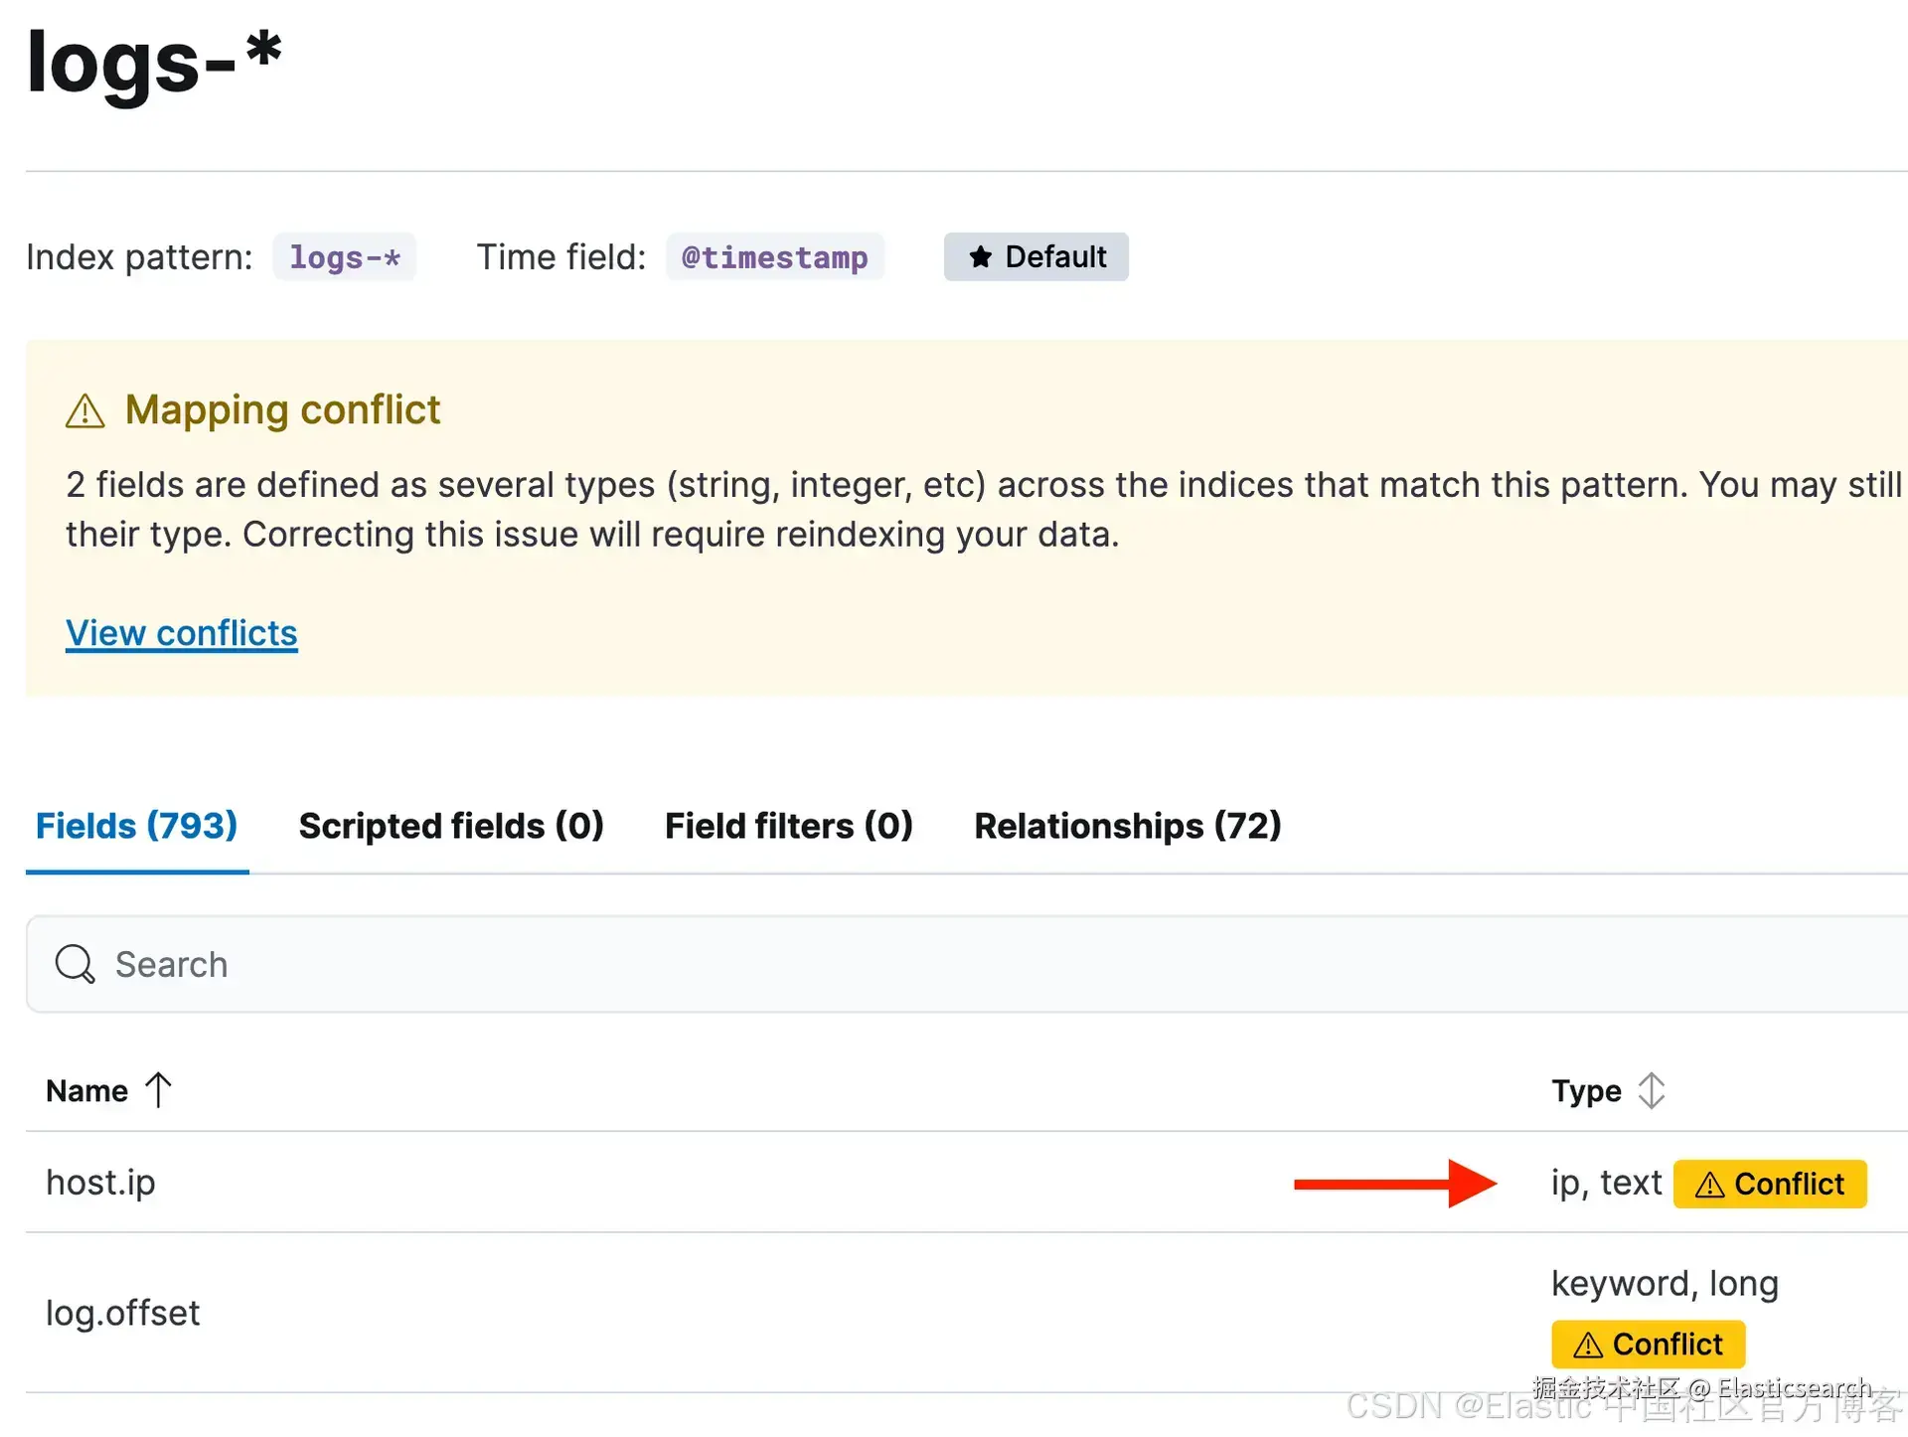The width and height of the screenshot is (1908, 1437).
Task: Sort the table by Type column header
Action: (x=1586, y=1090)
